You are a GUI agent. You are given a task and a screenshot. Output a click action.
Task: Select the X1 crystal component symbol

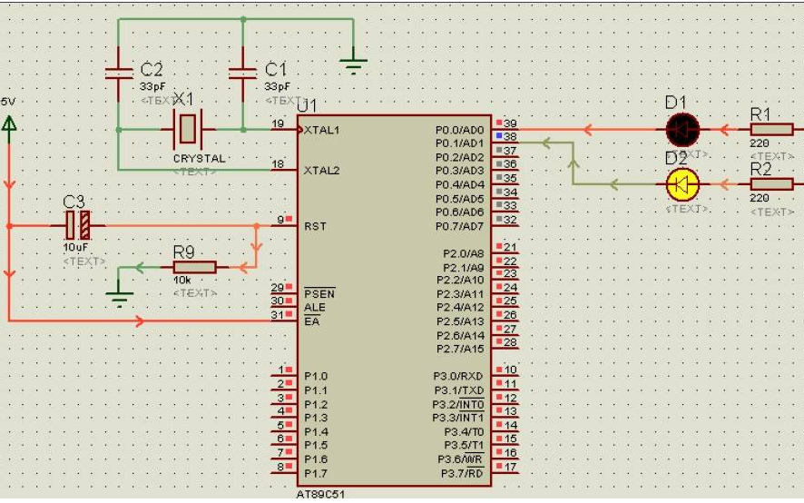point(188,130)
